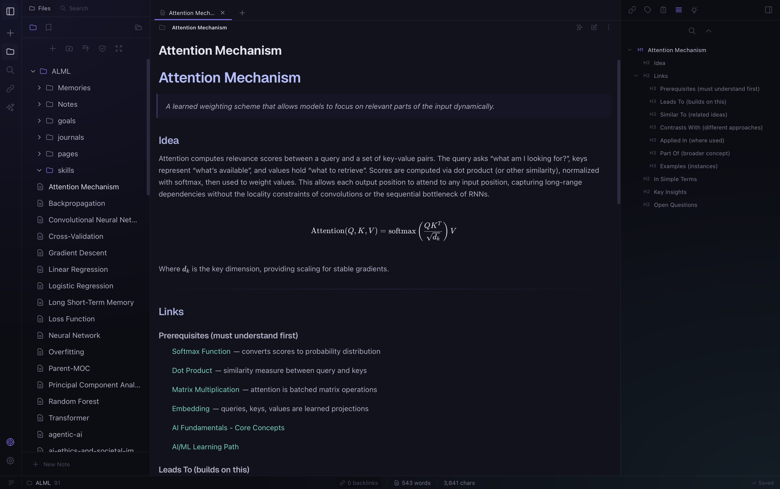Image resolution: width=780 pixels, height=489 pixels.
Task: Switch to the Attention Mech tab
Action: coord(191,13)
